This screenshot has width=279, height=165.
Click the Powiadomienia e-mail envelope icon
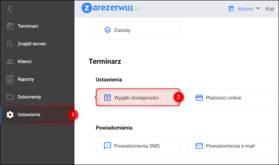pos(199,146)
